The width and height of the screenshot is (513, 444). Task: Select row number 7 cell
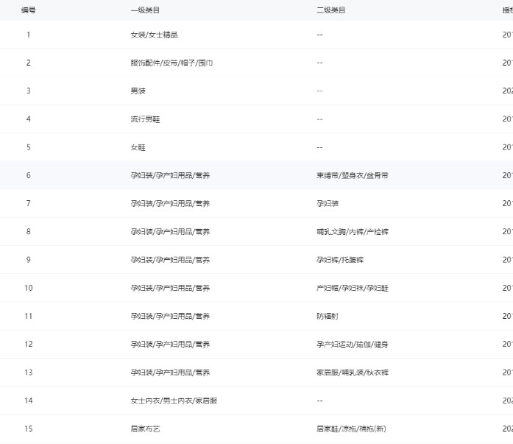point(29,203)
